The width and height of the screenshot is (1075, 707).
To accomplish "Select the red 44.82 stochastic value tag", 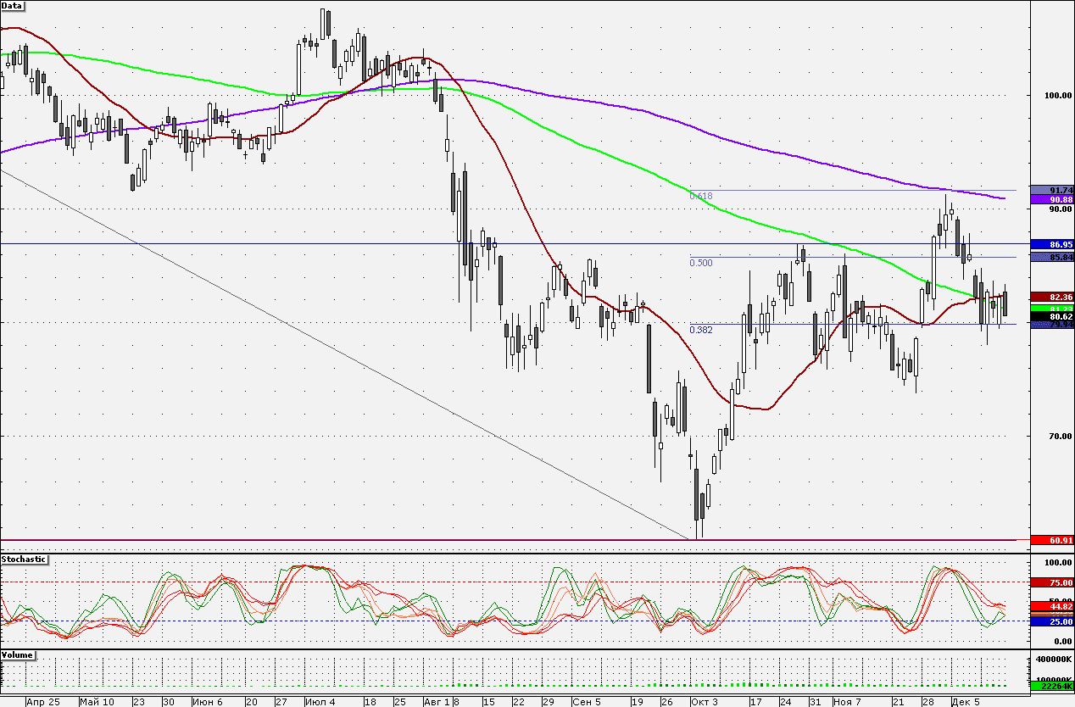I will click(x=1050, y=606).
